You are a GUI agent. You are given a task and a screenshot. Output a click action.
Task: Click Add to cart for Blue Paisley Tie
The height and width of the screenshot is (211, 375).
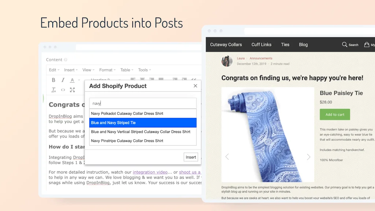coord(334,114)
